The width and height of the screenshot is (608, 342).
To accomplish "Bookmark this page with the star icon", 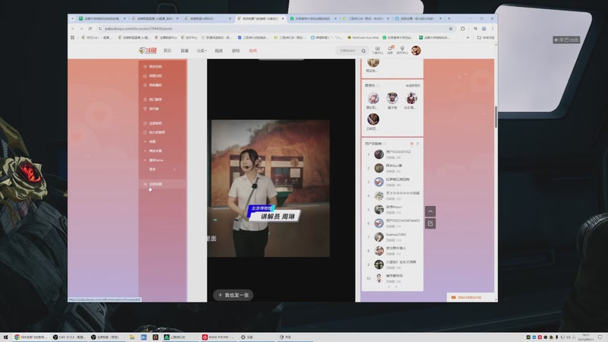I will pos(451,29).
